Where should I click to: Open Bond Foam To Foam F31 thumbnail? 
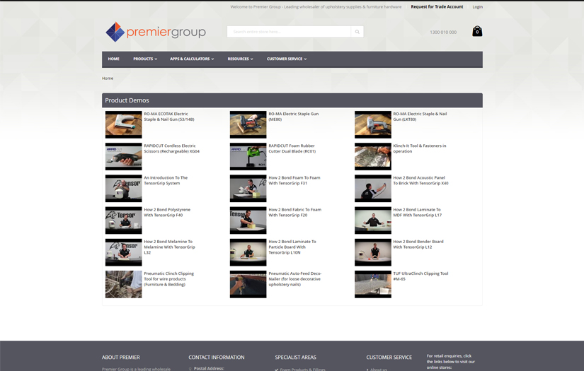point(248,189)
